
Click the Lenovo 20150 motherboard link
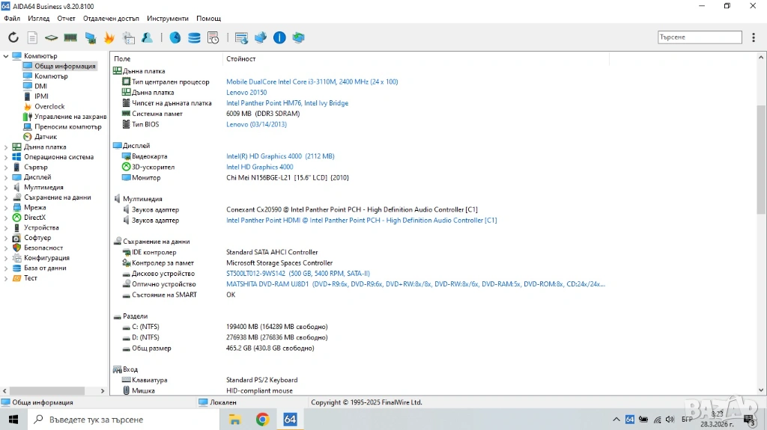coord(246,93)
